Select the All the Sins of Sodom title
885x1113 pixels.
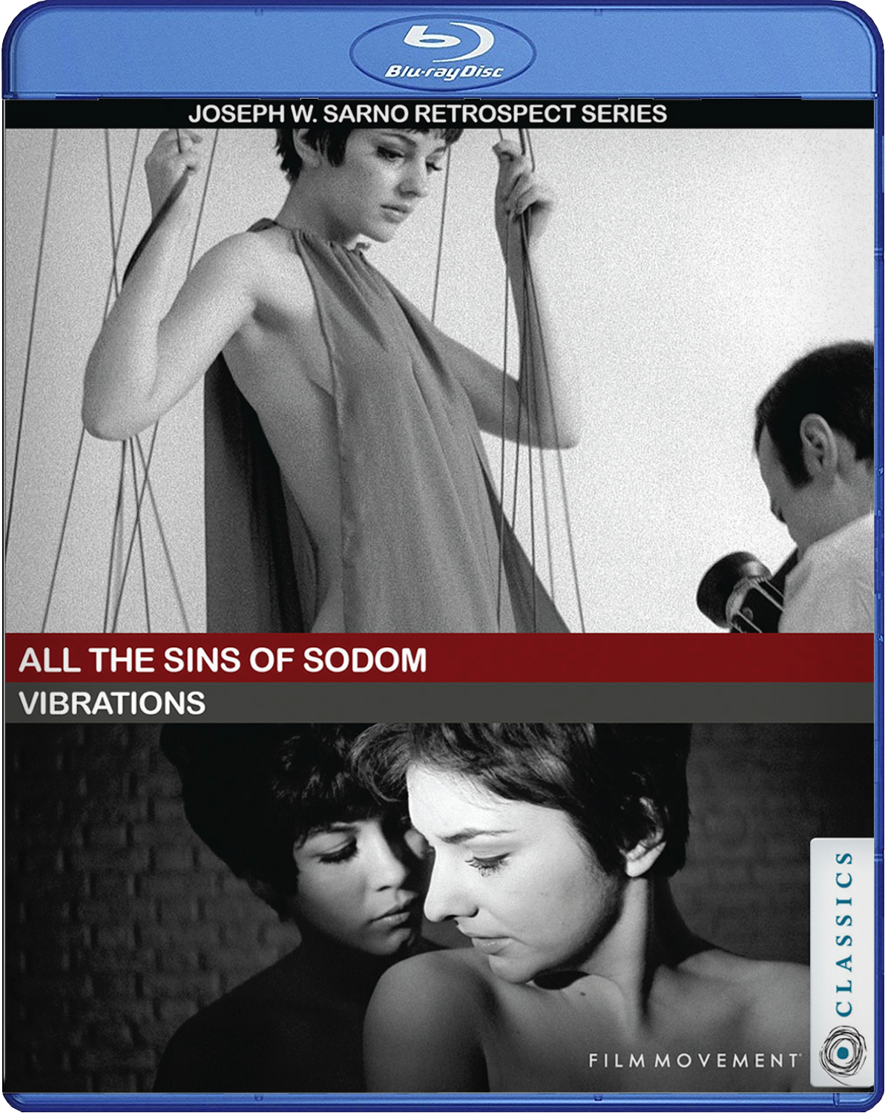coord(223,660)
